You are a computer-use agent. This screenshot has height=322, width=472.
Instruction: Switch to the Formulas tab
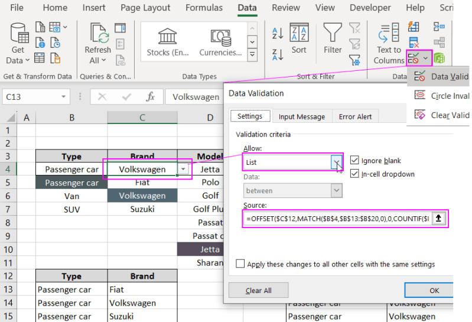click(x=204, y=8)
